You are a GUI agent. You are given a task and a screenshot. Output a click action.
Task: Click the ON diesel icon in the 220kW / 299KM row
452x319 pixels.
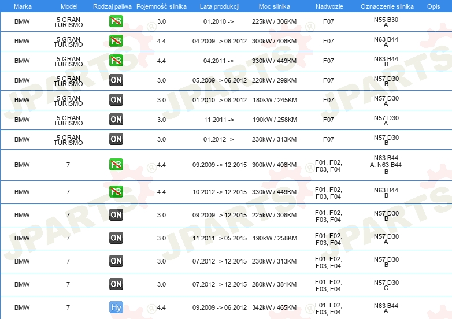click(x=116, y=80)
